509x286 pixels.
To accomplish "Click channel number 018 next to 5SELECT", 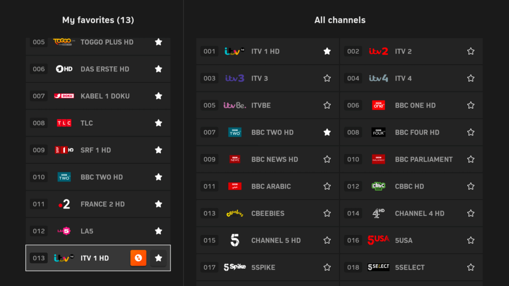I will tap(353, 268).
